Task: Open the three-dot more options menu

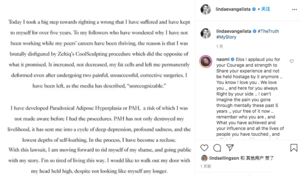Action: [x=294, y=9]
